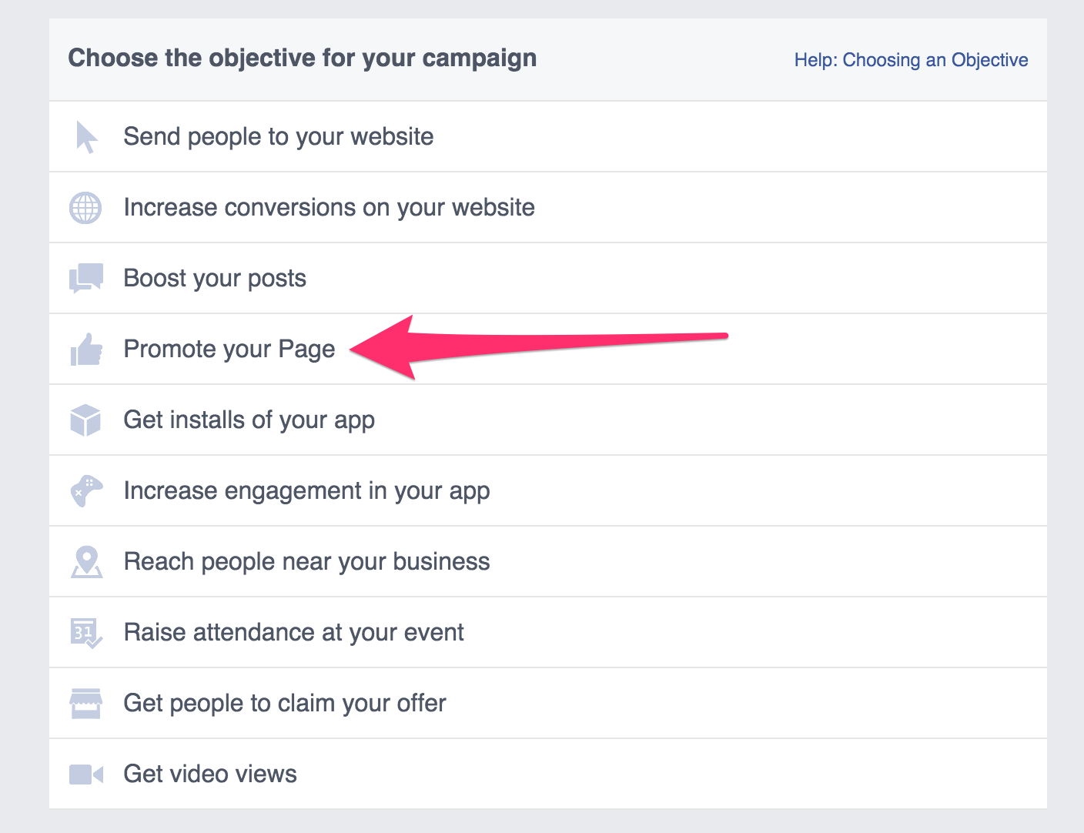Click the speech bubbles icon for boosting posts
The height and width of the screenshot is (833, 1084).
tap(86, 279)
